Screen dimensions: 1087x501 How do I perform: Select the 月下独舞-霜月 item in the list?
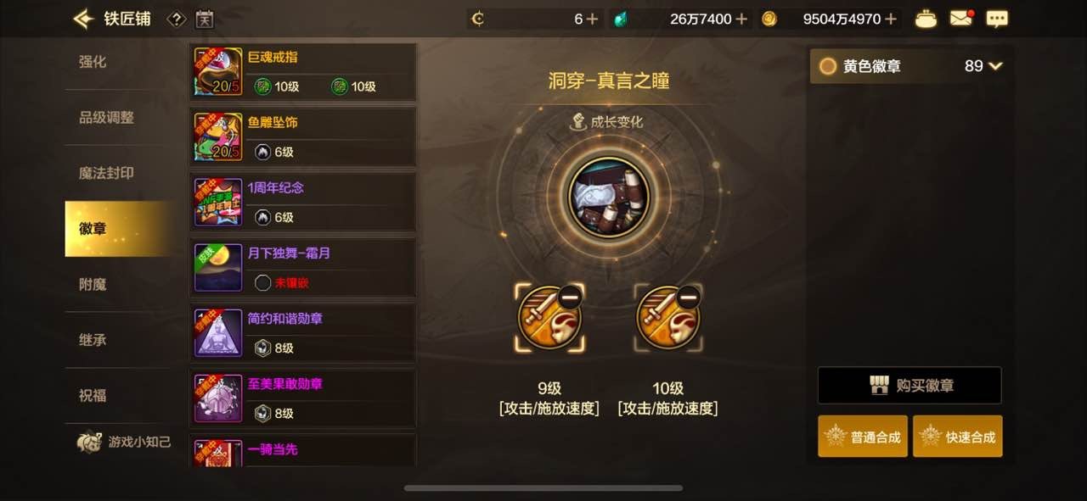302,268
